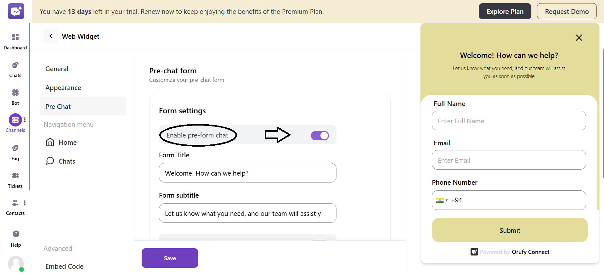Viewport: 604px width, 275px height.
Task: Disable the pre-form chat toggle
Action: tap(320, 135)
